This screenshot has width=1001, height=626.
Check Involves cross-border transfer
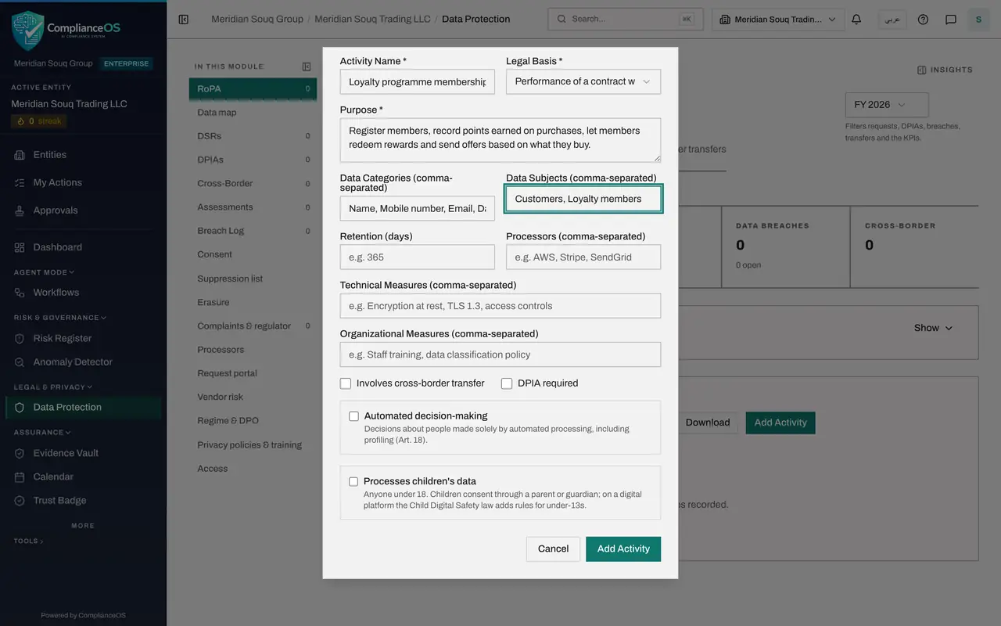click(x=346, y=383)
